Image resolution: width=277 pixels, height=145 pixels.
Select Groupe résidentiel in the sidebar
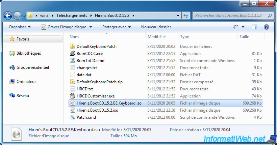point(32,67)
